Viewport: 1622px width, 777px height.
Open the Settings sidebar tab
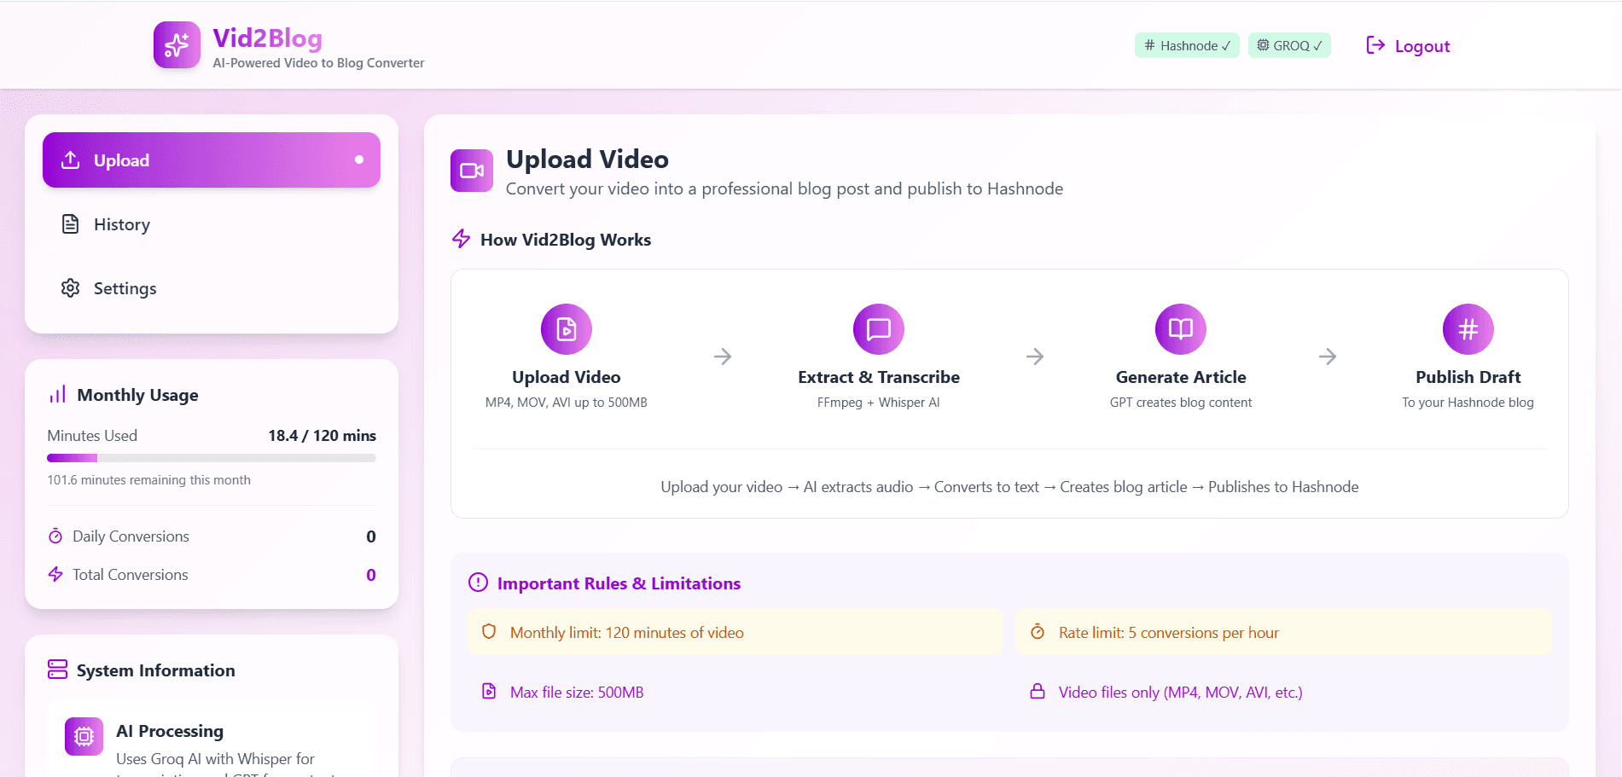pos(212,288)
